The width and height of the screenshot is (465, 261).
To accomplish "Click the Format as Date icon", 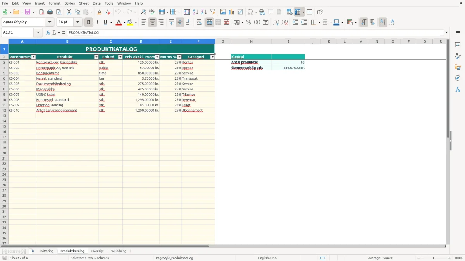I will point(265,22).
